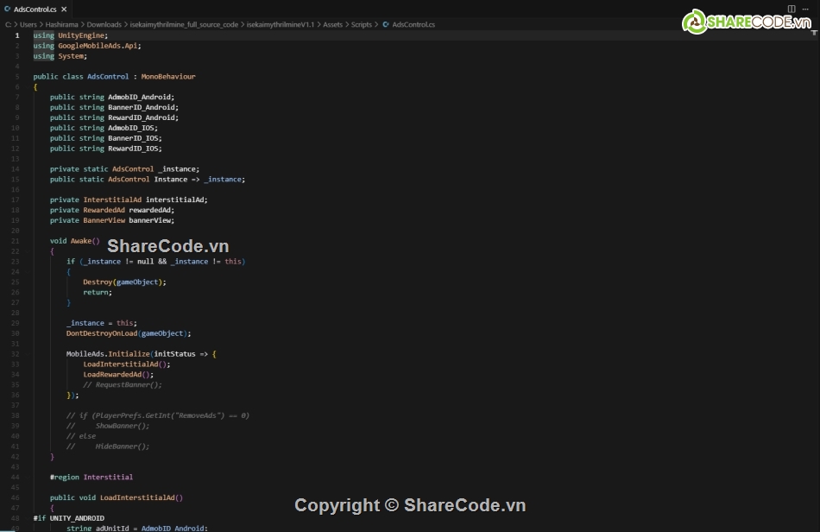820x532 pixels.
Task: Select the AdsControl.cs editor tab
Action: point(35,9)
